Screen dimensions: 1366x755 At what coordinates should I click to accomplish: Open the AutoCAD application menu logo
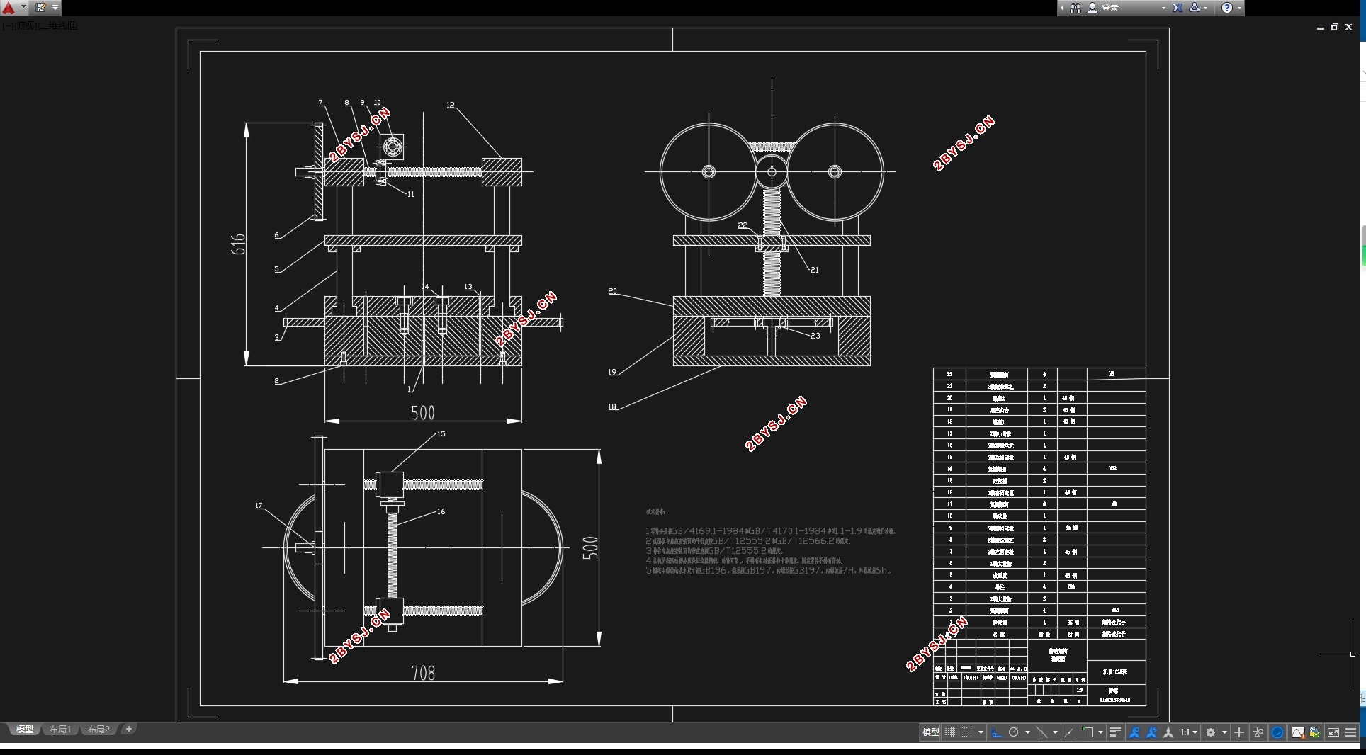pyautogui.click(x=9, y=8)
